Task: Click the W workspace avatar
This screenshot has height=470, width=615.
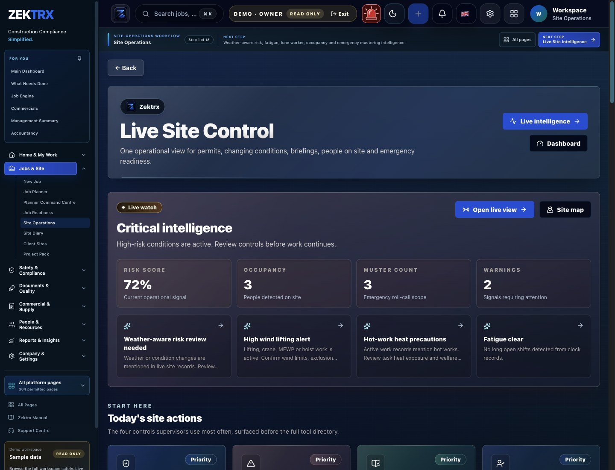Action: (x=539, y=14)
